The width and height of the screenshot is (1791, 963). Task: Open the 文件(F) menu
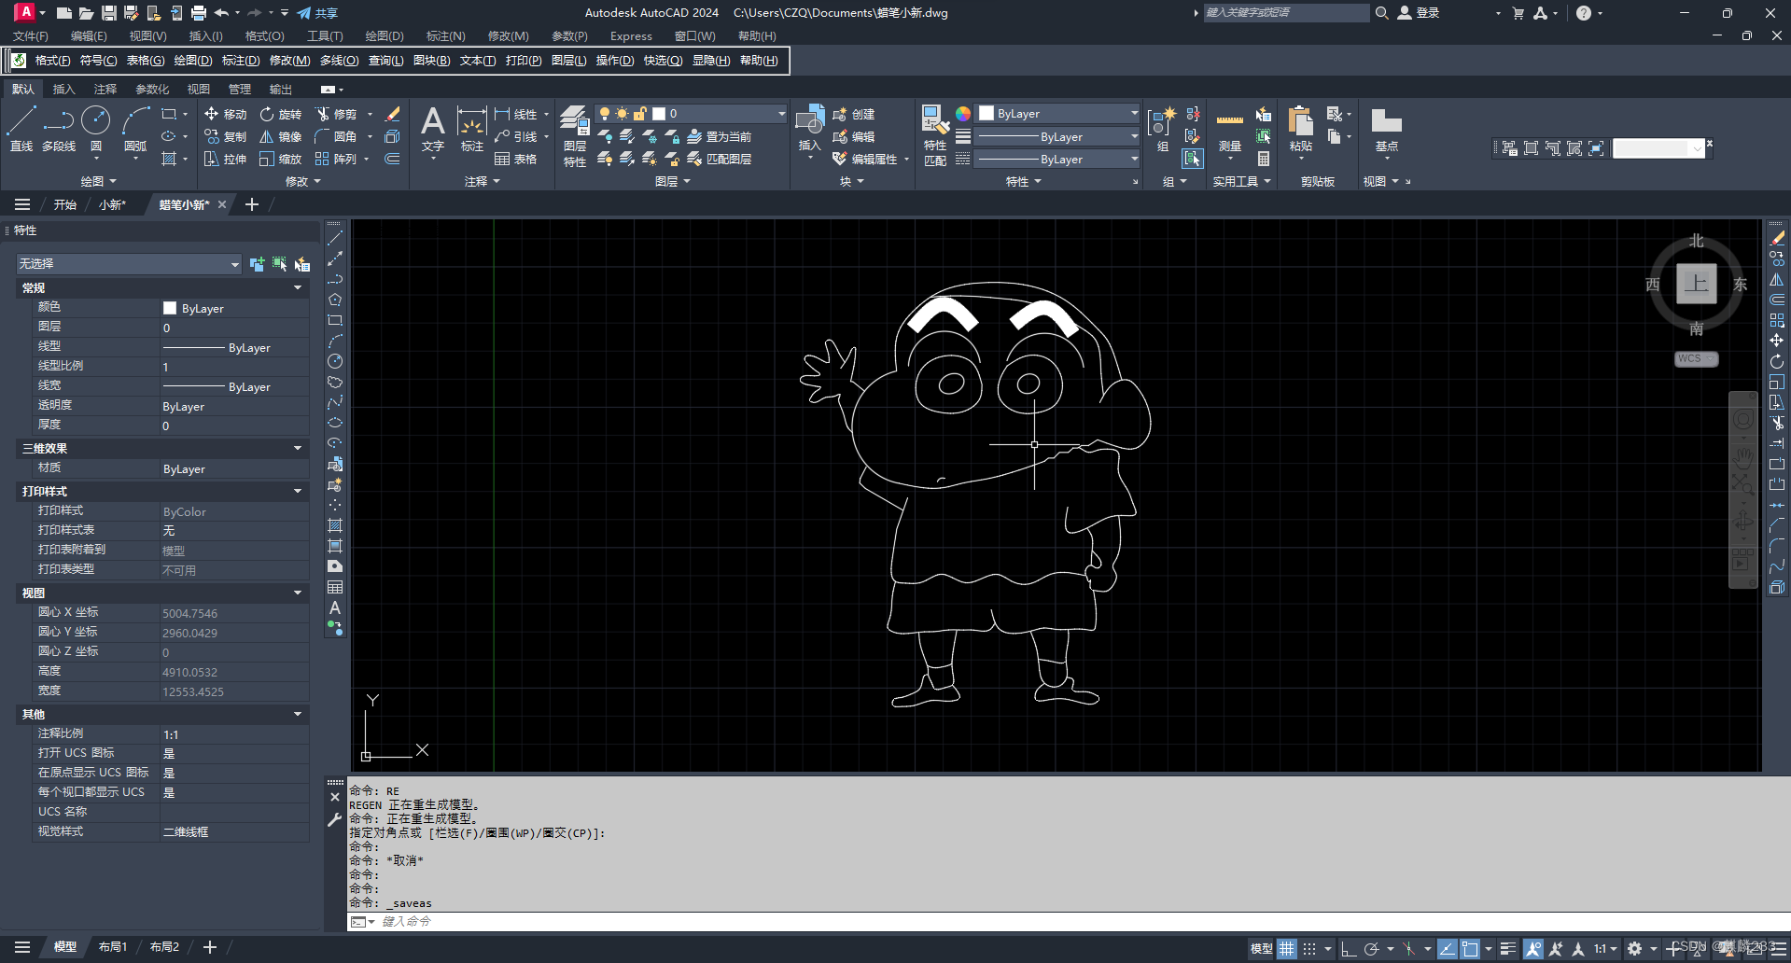tap(31, 36)
